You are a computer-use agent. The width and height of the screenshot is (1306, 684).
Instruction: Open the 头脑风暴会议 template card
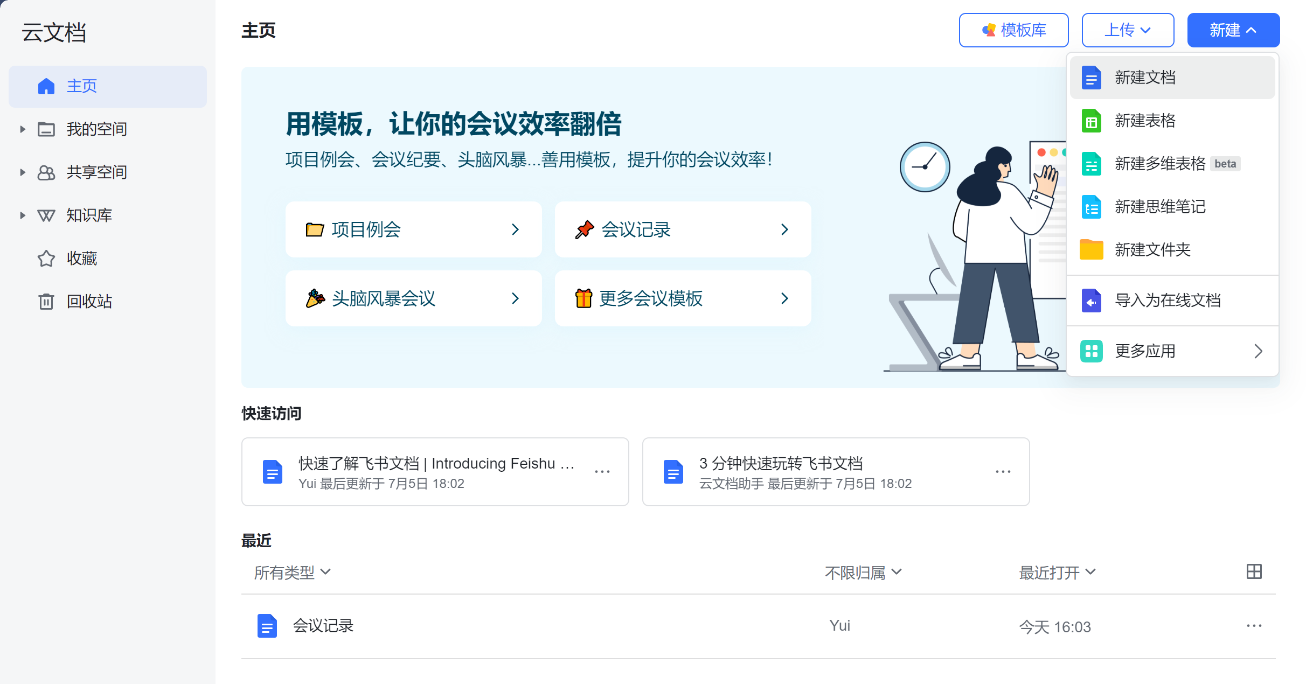(x=413, y=298)
